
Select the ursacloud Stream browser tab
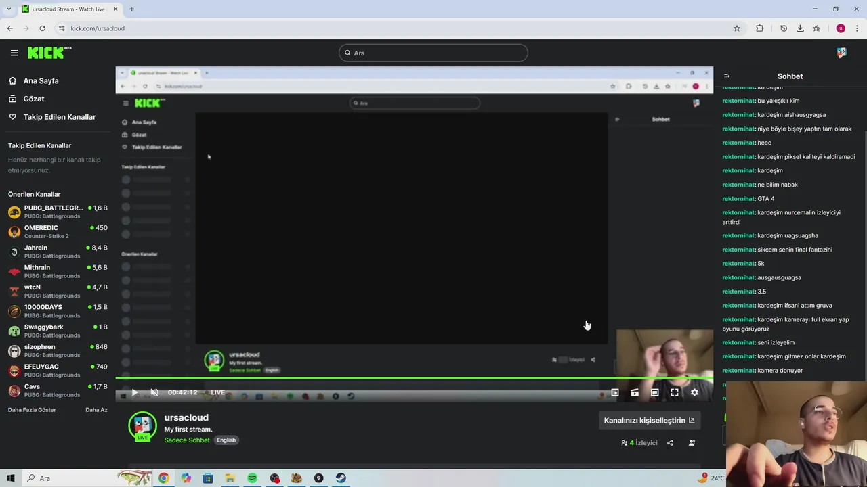tap(68, 9)
